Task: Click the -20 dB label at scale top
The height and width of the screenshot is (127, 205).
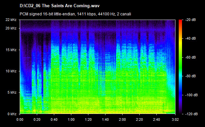Action: click(191, 20)
